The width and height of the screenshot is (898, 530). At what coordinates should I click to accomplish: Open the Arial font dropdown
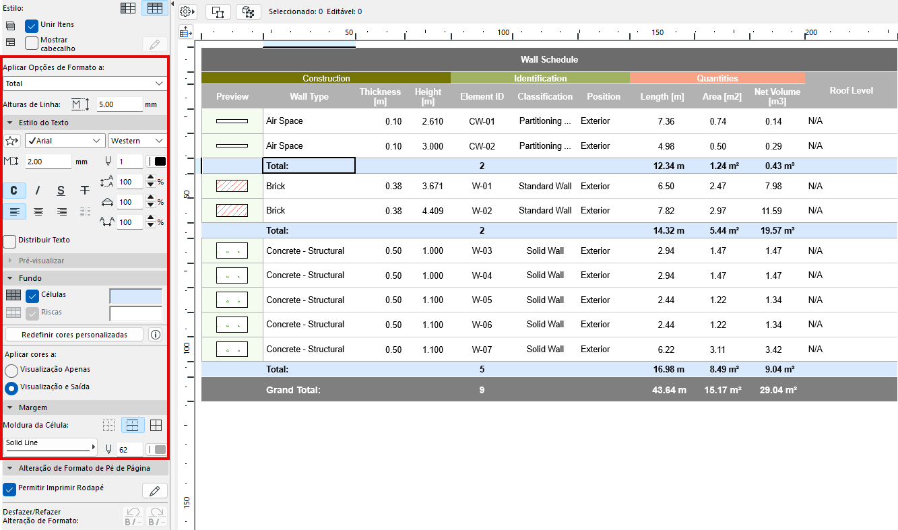64,140
